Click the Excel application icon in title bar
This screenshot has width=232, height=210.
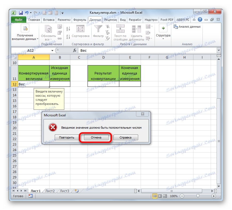click(x=13, y=13)
